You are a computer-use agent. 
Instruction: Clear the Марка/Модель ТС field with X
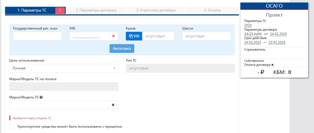click(113, 105)
